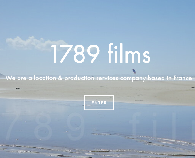The height and width of the screenshot is (158, 195).
Task: Click the faded "8" watermark in the water
Action: point(43,127)
